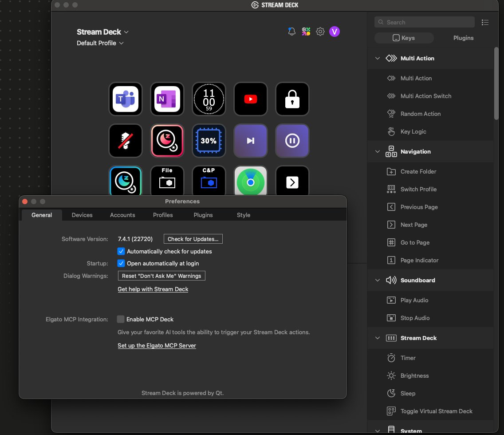This screenshot has width=504, height=435.
Task: Switch to the Devices preferences tab
Action: (82, 215)
